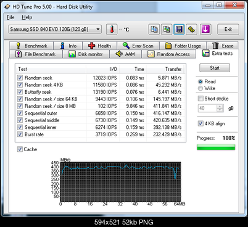Click the Time column header
Screen dimensions: 248x227
[133, 69]
